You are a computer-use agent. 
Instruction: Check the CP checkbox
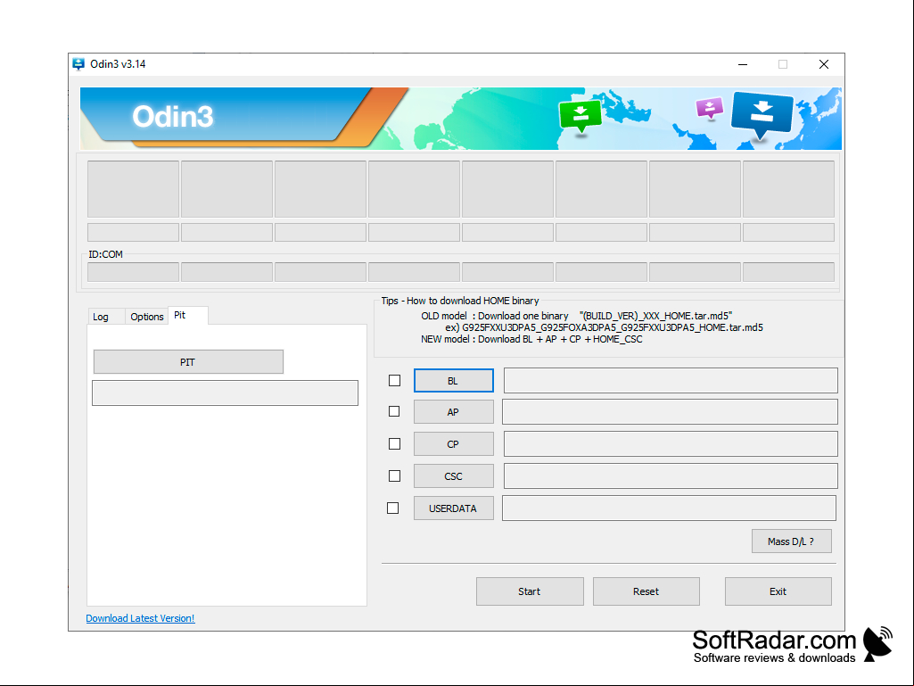395,444
